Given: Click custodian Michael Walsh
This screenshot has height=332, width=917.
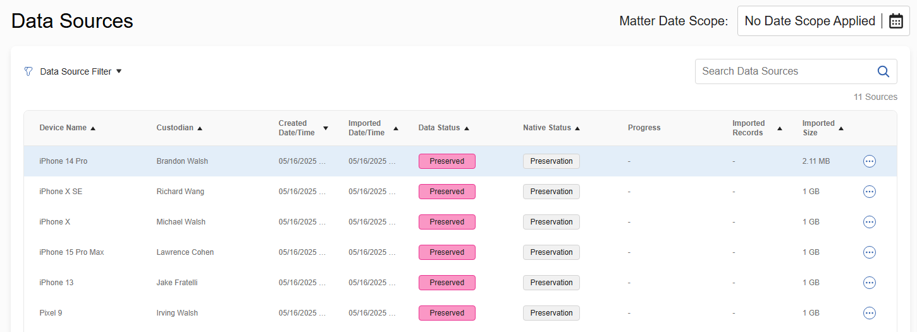Looking at the screenshot, I should [x=181, y=222].
